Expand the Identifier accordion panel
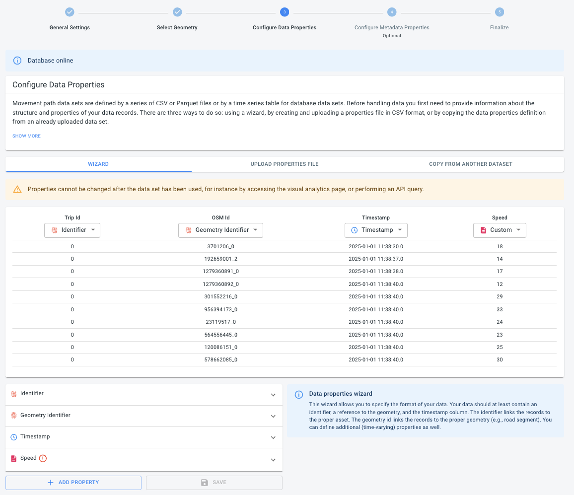The image size is (574, 495). coord(273,395)
